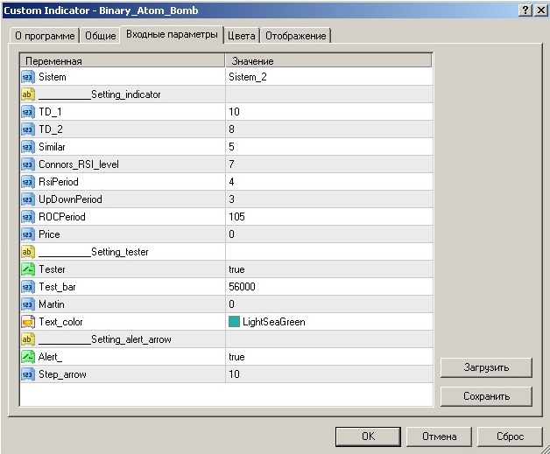Edit the Step_arrow value 10

pyautogui.click(x=329, y=374)
